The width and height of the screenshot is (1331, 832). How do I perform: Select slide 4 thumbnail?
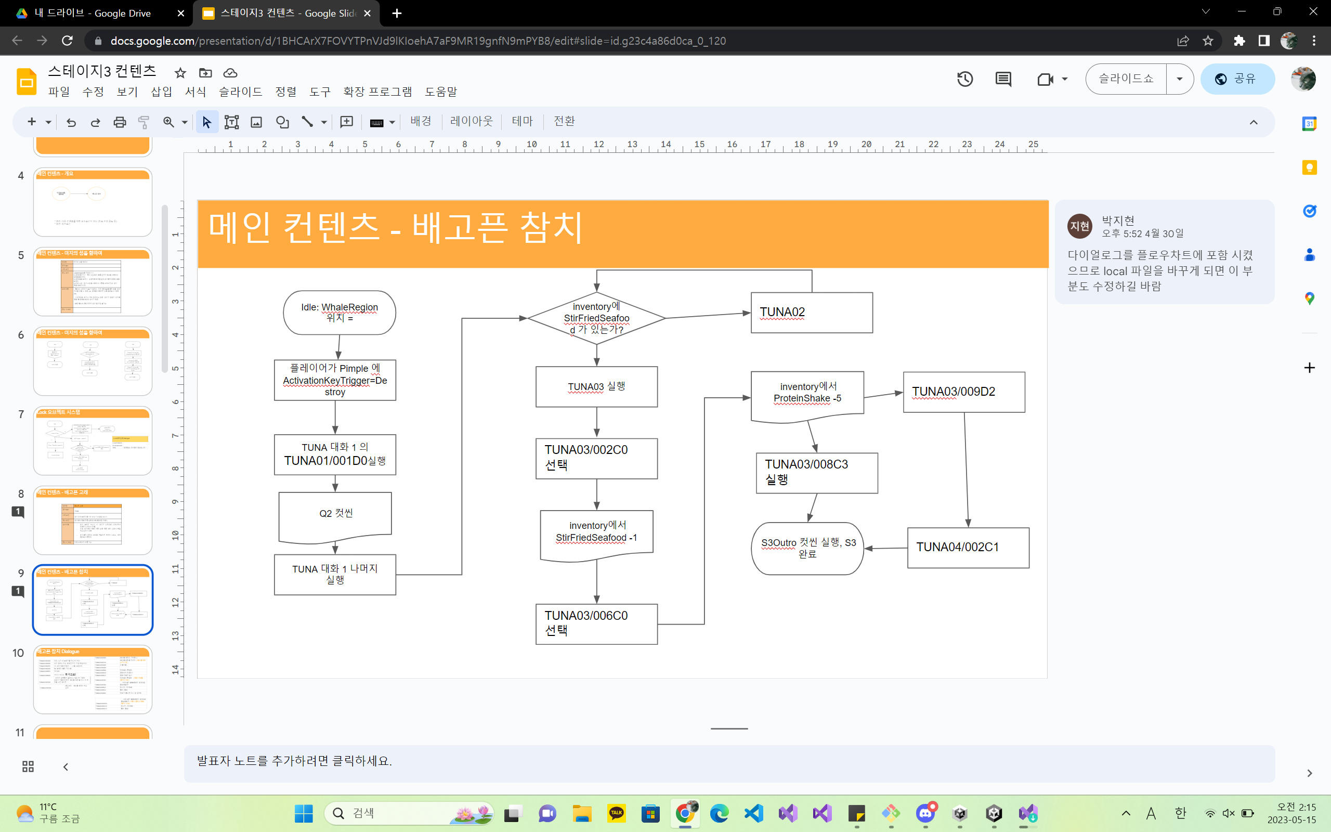point(93,202)
